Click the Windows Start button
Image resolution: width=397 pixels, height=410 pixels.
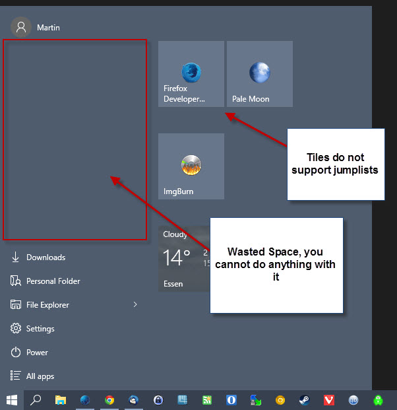click(x=12, y=400)
